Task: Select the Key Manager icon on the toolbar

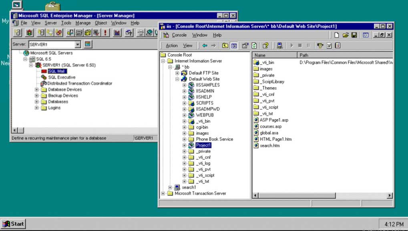Action: click(320, 45)
